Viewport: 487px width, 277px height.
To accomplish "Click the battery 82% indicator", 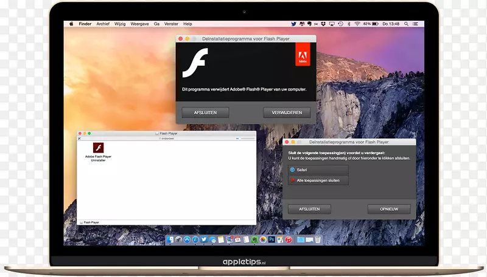I will tap(371, 24).
